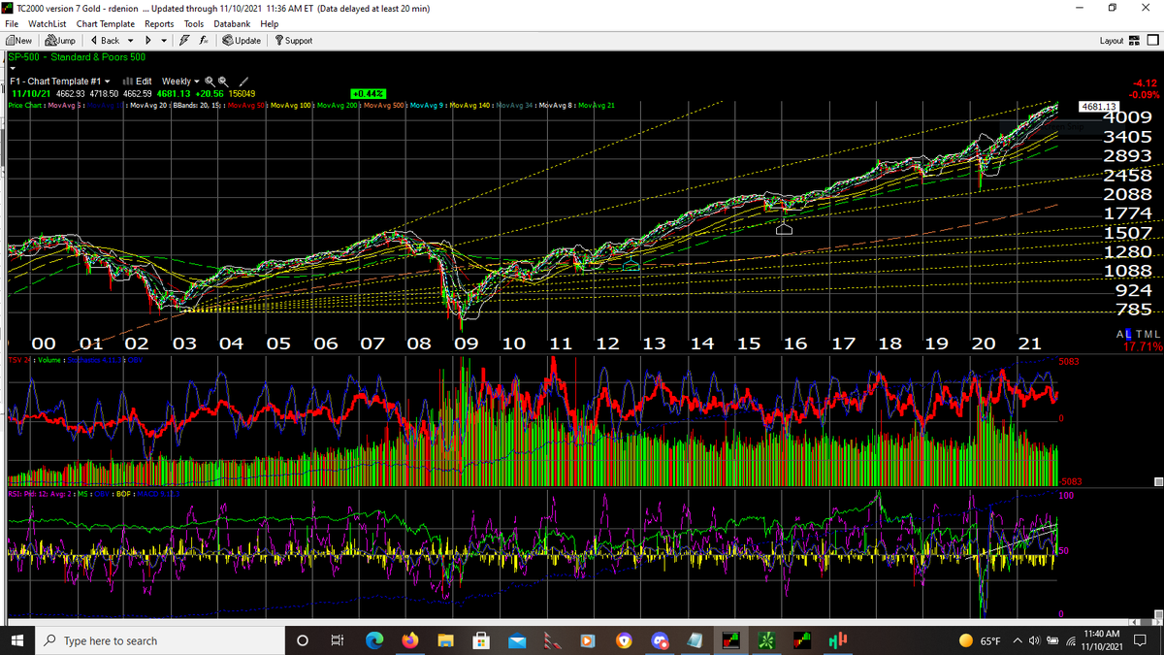1164x655 pixels.
Task: Click the Price Chart indicator label
Action: click(25, 104)
